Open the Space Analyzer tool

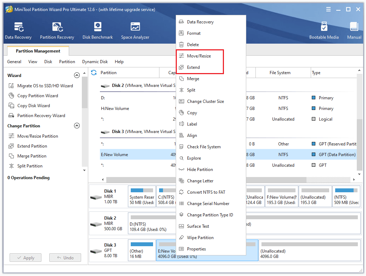click(x=135, y=31)
